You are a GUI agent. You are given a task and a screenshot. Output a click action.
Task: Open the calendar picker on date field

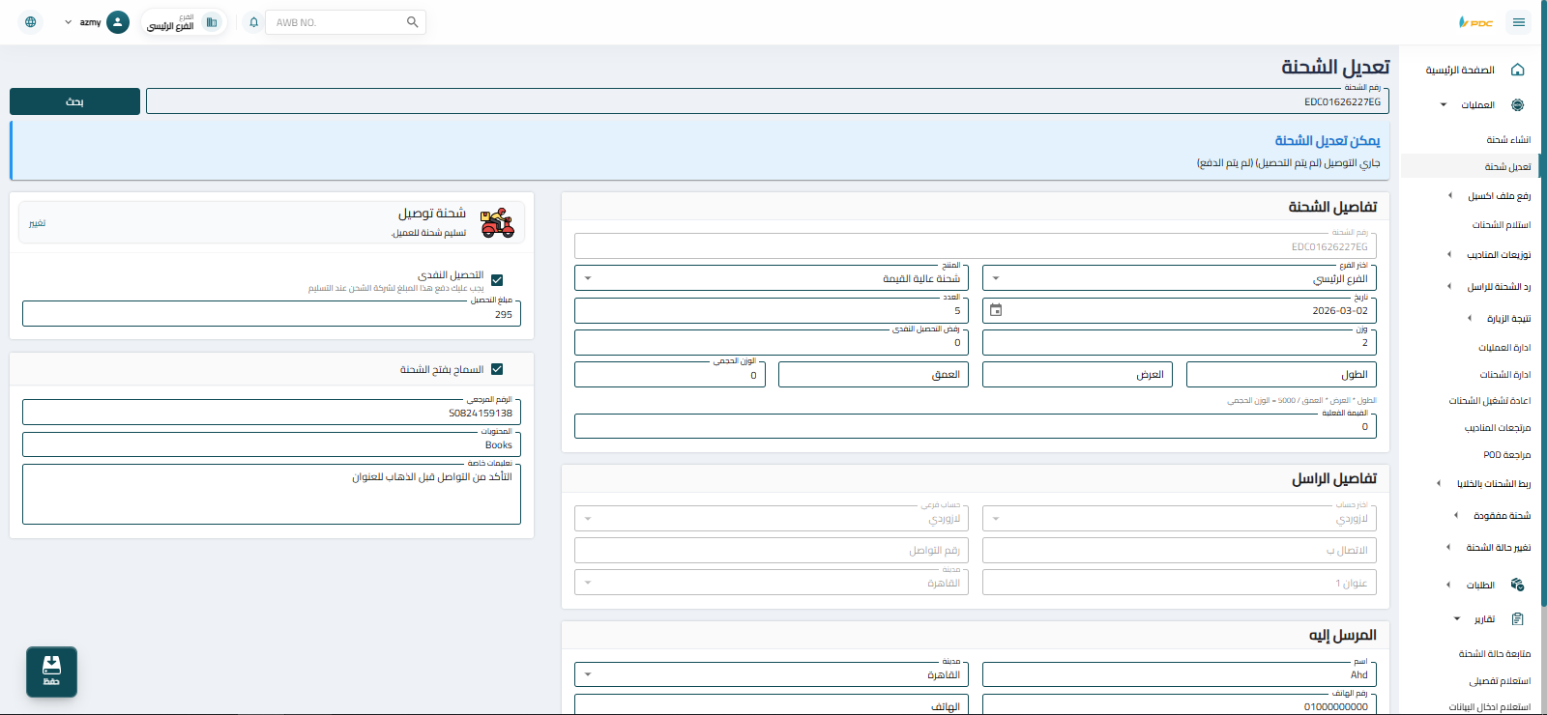point(996,310)
